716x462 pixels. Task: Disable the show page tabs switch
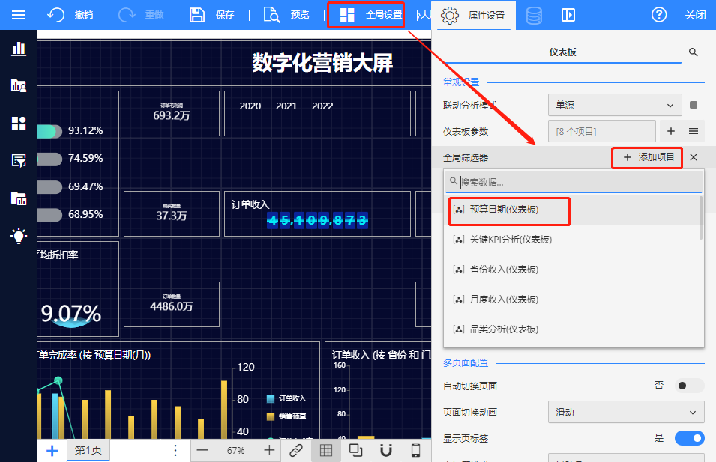pos(689,438)
